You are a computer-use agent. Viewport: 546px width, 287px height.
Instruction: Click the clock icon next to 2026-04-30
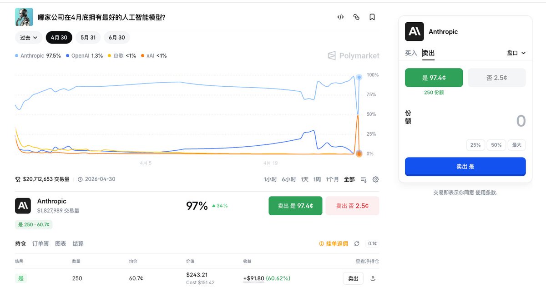point(80,179)
